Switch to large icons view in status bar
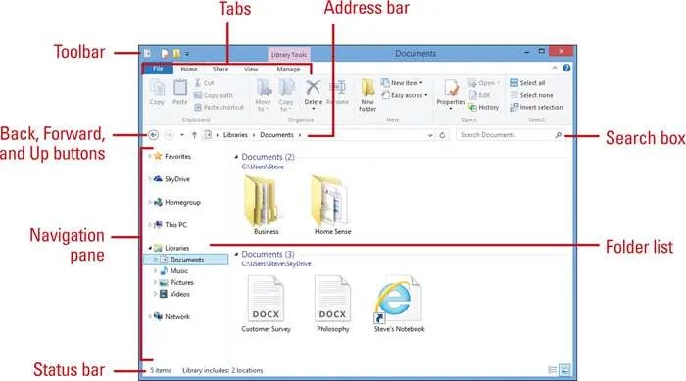The width and height of the screenshot is (686, 381). click(564, 370)
